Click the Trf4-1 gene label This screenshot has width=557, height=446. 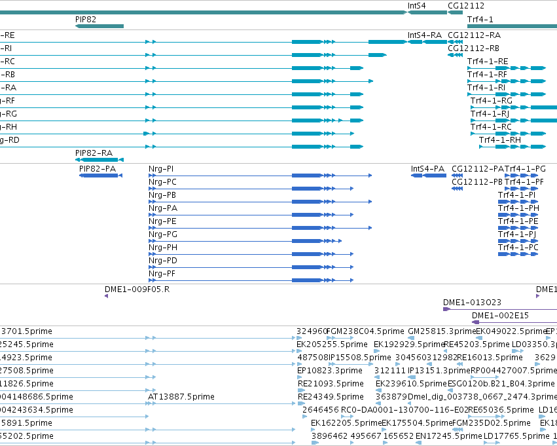tap(480, 19)
